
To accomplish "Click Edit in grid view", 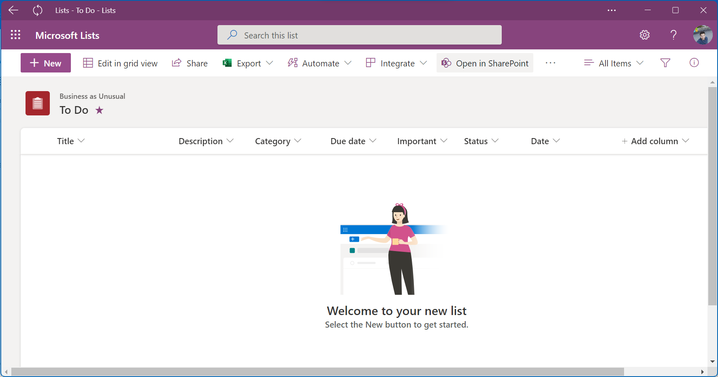I will [120, 63].
